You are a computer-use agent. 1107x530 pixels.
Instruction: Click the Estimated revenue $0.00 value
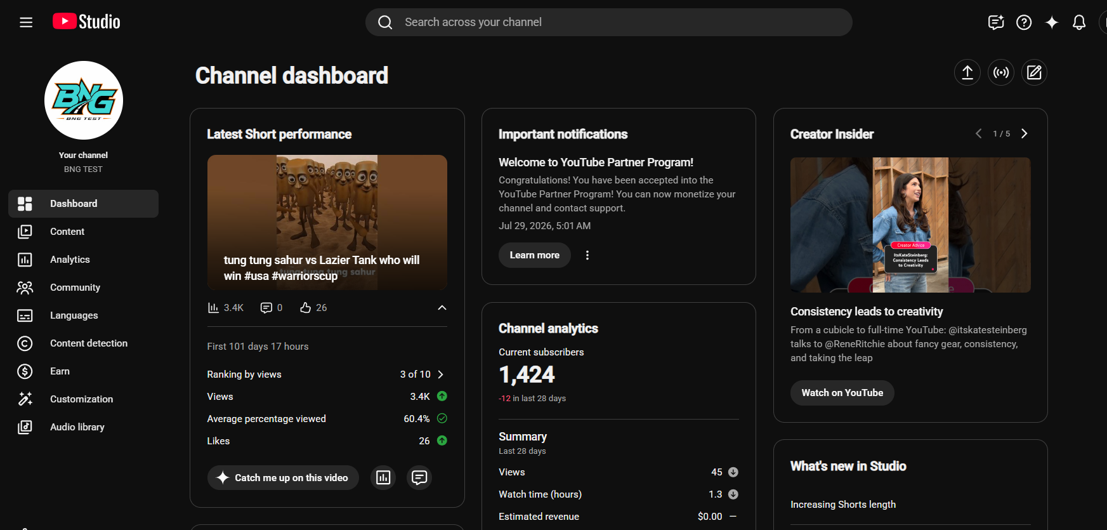710,517
